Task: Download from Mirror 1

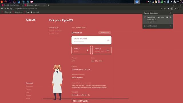Action: pyautogui.click(x=81, y=50)
